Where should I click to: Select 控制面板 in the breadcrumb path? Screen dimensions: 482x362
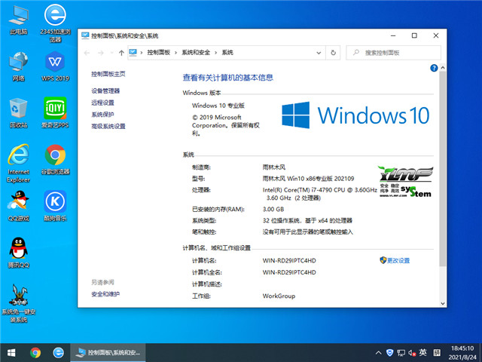tap(159, 53)
